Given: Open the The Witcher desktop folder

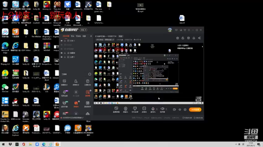Looking at the screenshot, I should click(36, 33).
